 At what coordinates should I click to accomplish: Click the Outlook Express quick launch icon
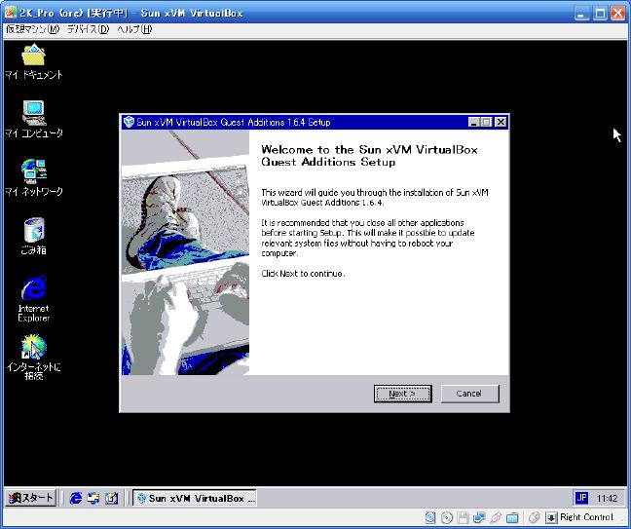[93, 499]
